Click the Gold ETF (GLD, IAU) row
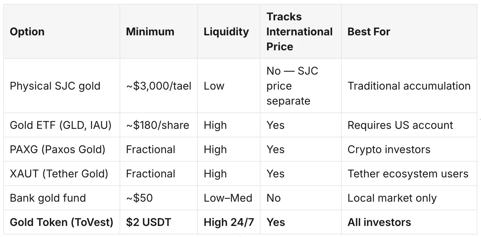481x237 pixels. 240,125
